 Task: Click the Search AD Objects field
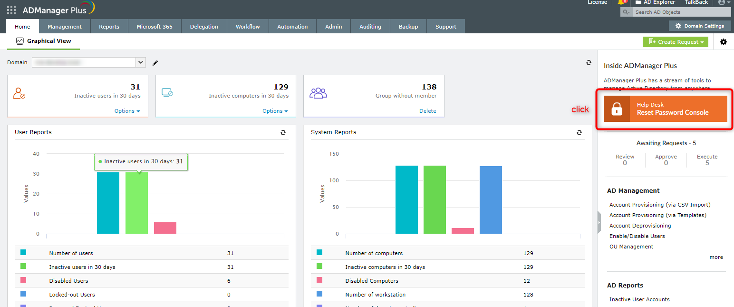680,12
